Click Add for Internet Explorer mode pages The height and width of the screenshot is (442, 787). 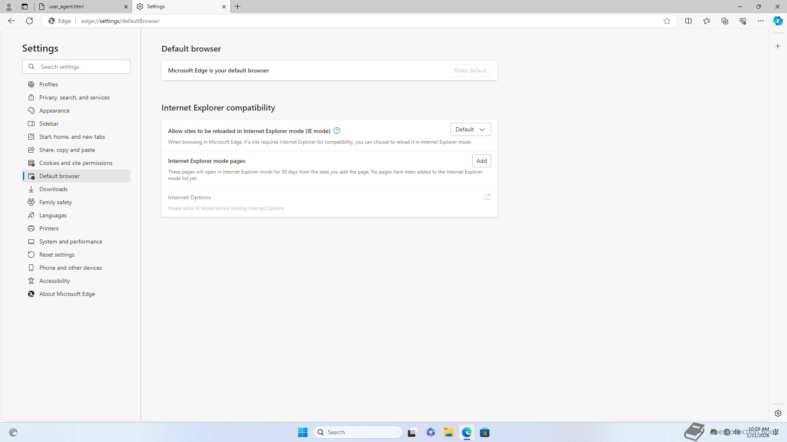481,161
